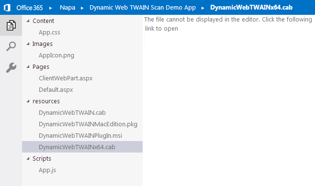This screenshot has height=186, width=315.
Task: Collapse the Content folder triangle
Action: pos(28,21)
